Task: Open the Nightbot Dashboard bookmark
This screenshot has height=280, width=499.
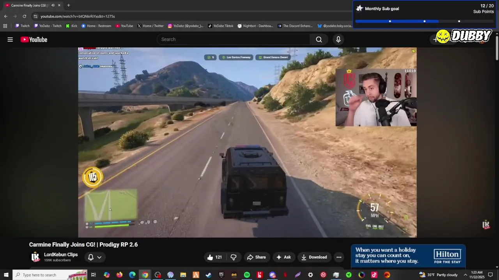Action: click(255, 26)
